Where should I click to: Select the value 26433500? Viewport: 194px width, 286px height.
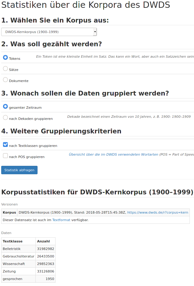(x=45, y=256)
